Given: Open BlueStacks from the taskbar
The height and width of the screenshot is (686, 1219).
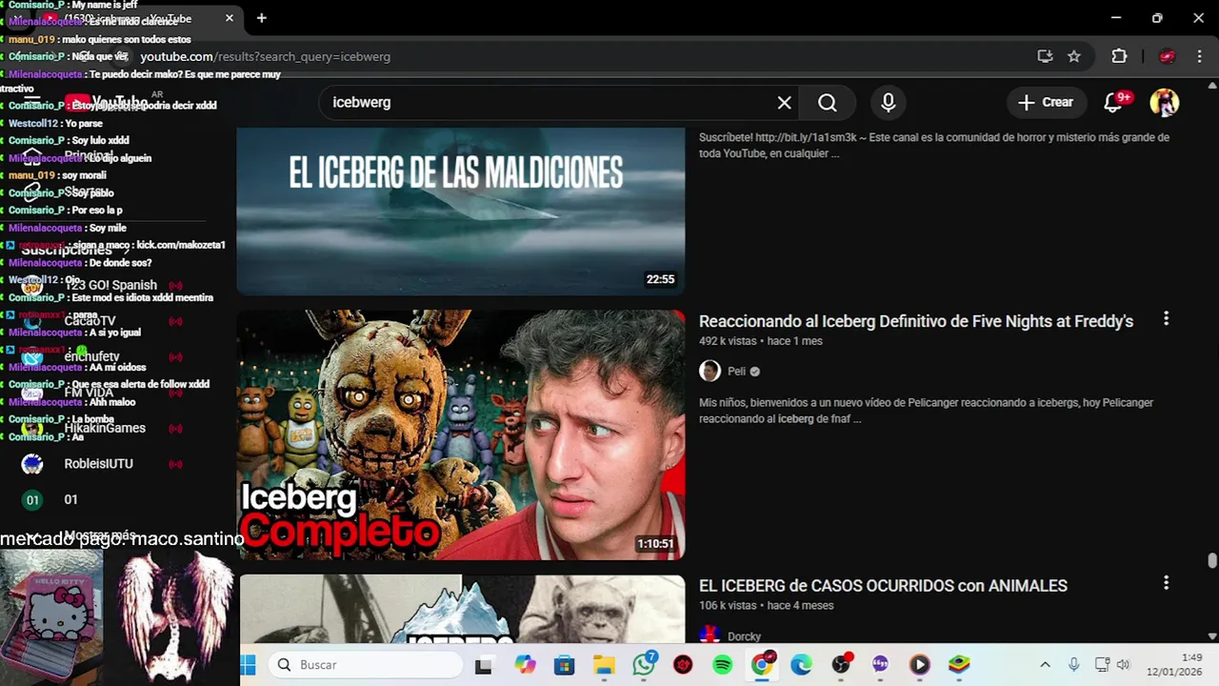Looking at the screenshot, I should coord(959,665).
